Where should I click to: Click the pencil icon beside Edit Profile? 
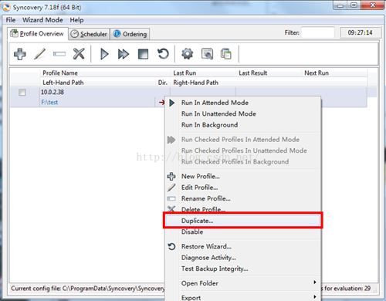pyautogui.click(x=171, y=188)
